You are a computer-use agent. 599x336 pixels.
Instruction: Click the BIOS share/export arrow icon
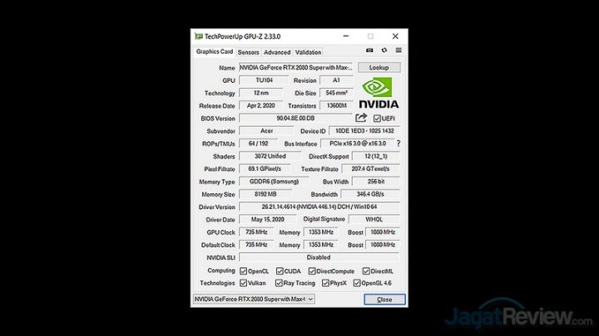point(361,118)
